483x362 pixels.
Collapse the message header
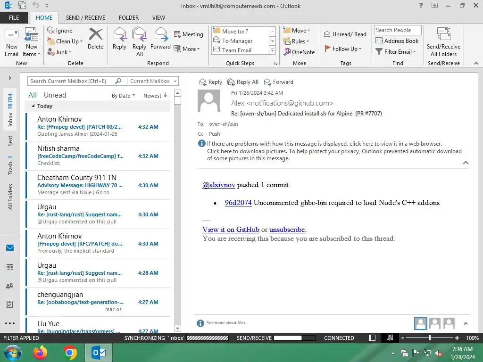pyautogui.click(x=466, y=163)
